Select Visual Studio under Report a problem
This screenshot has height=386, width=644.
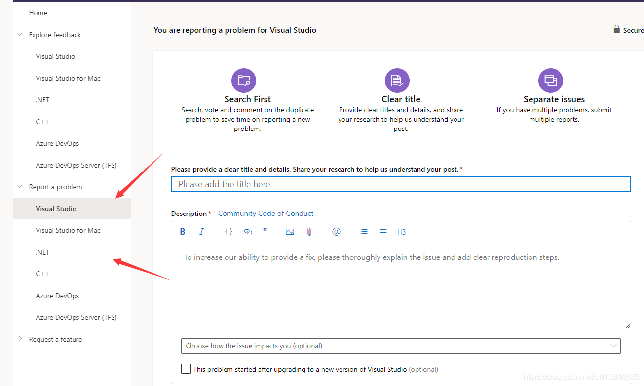click(72, 209)
